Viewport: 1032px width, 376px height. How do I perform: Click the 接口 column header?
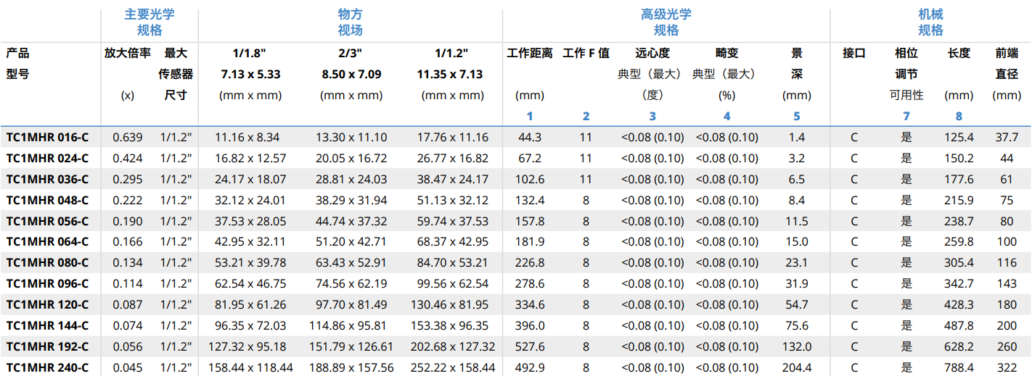click(853, 53)
